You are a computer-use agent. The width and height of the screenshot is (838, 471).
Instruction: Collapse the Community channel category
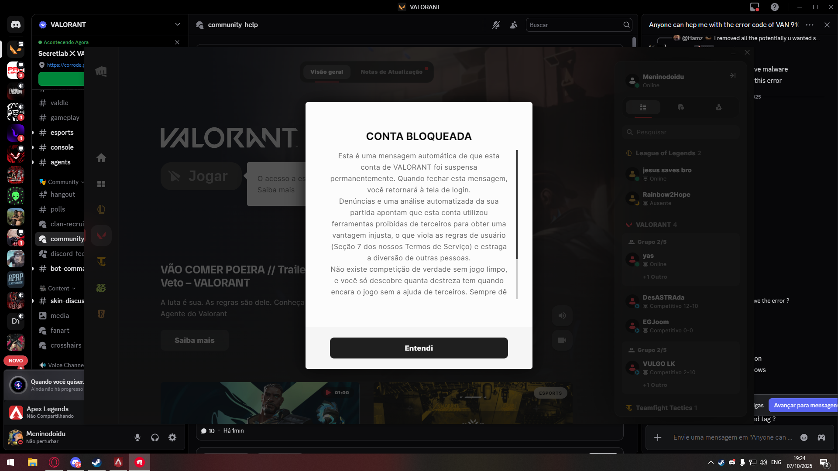click(x=63, y=182)
